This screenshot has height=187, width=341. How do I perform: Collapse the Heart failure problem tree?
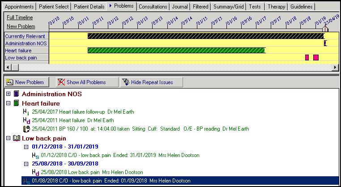point(9,103)
